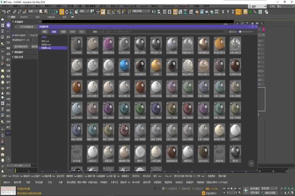Expand the 网络素材 section

pyautogui.click(x=18, y=52)
